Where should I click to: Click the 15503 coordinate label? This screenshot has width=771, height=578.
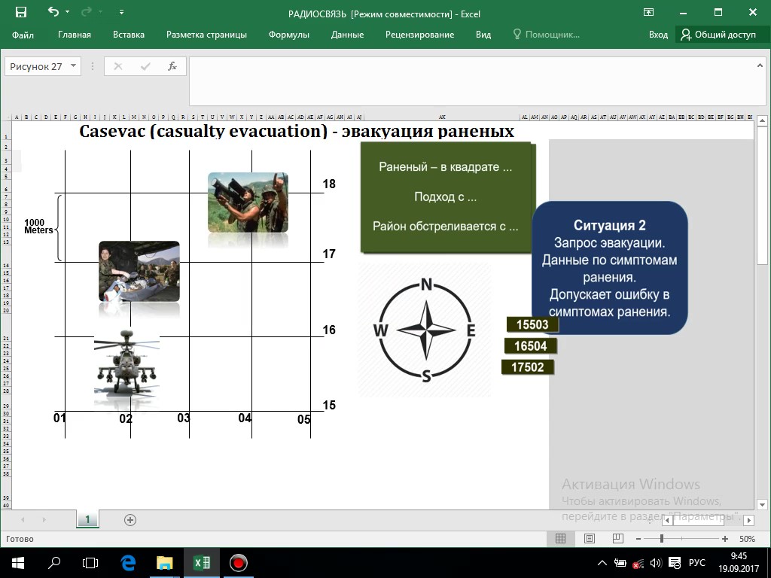(x=532, y=324)
